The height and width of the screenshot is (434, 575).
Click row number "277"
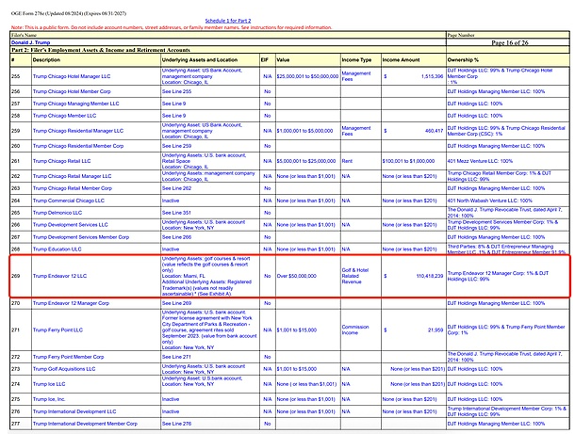pyautogui.click(x=15, y=424)
